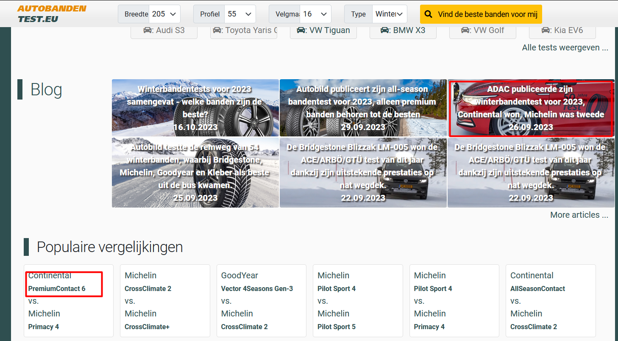Click the car icon on the BMW X3 button

384,30
